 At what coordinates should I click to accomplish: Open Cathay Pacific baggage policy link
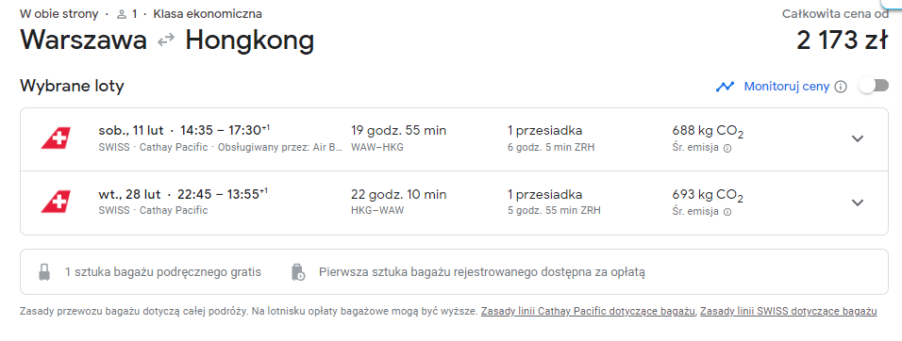point(588,312)
